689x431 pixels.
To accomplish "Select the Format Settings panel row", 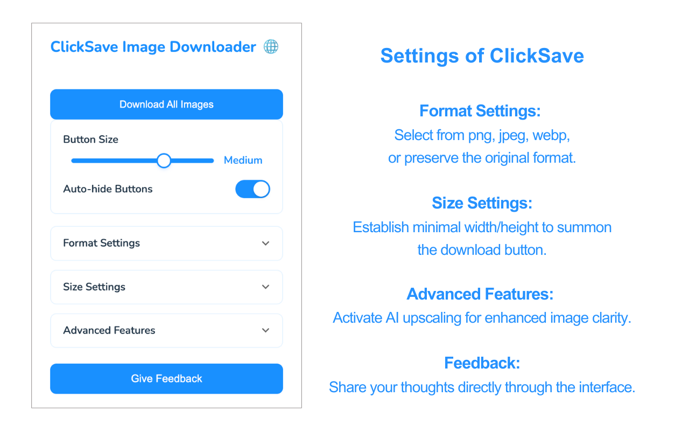I will 166,244.
